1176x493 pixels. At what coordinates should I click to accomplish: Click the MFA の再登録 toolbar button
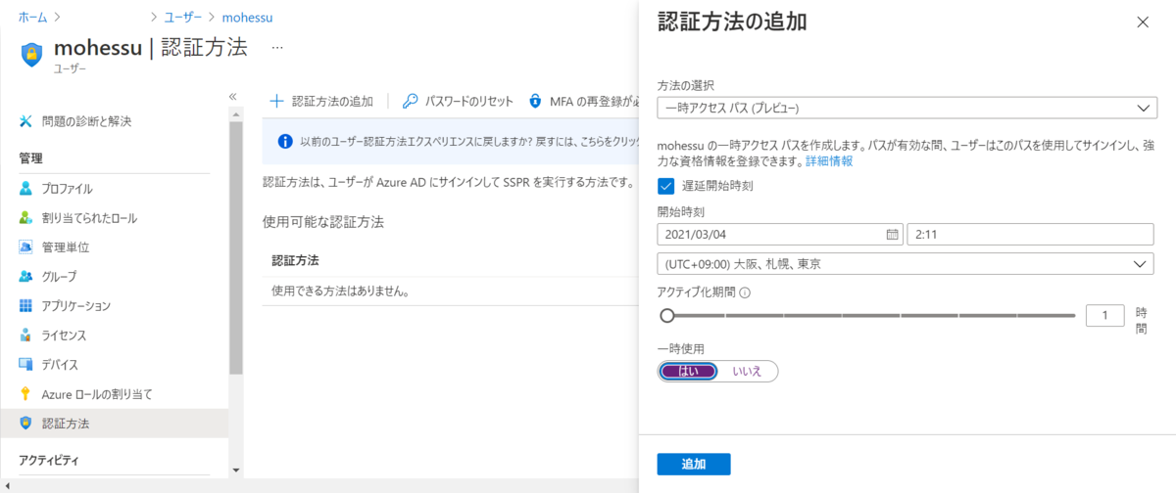[x=583, y=101]
